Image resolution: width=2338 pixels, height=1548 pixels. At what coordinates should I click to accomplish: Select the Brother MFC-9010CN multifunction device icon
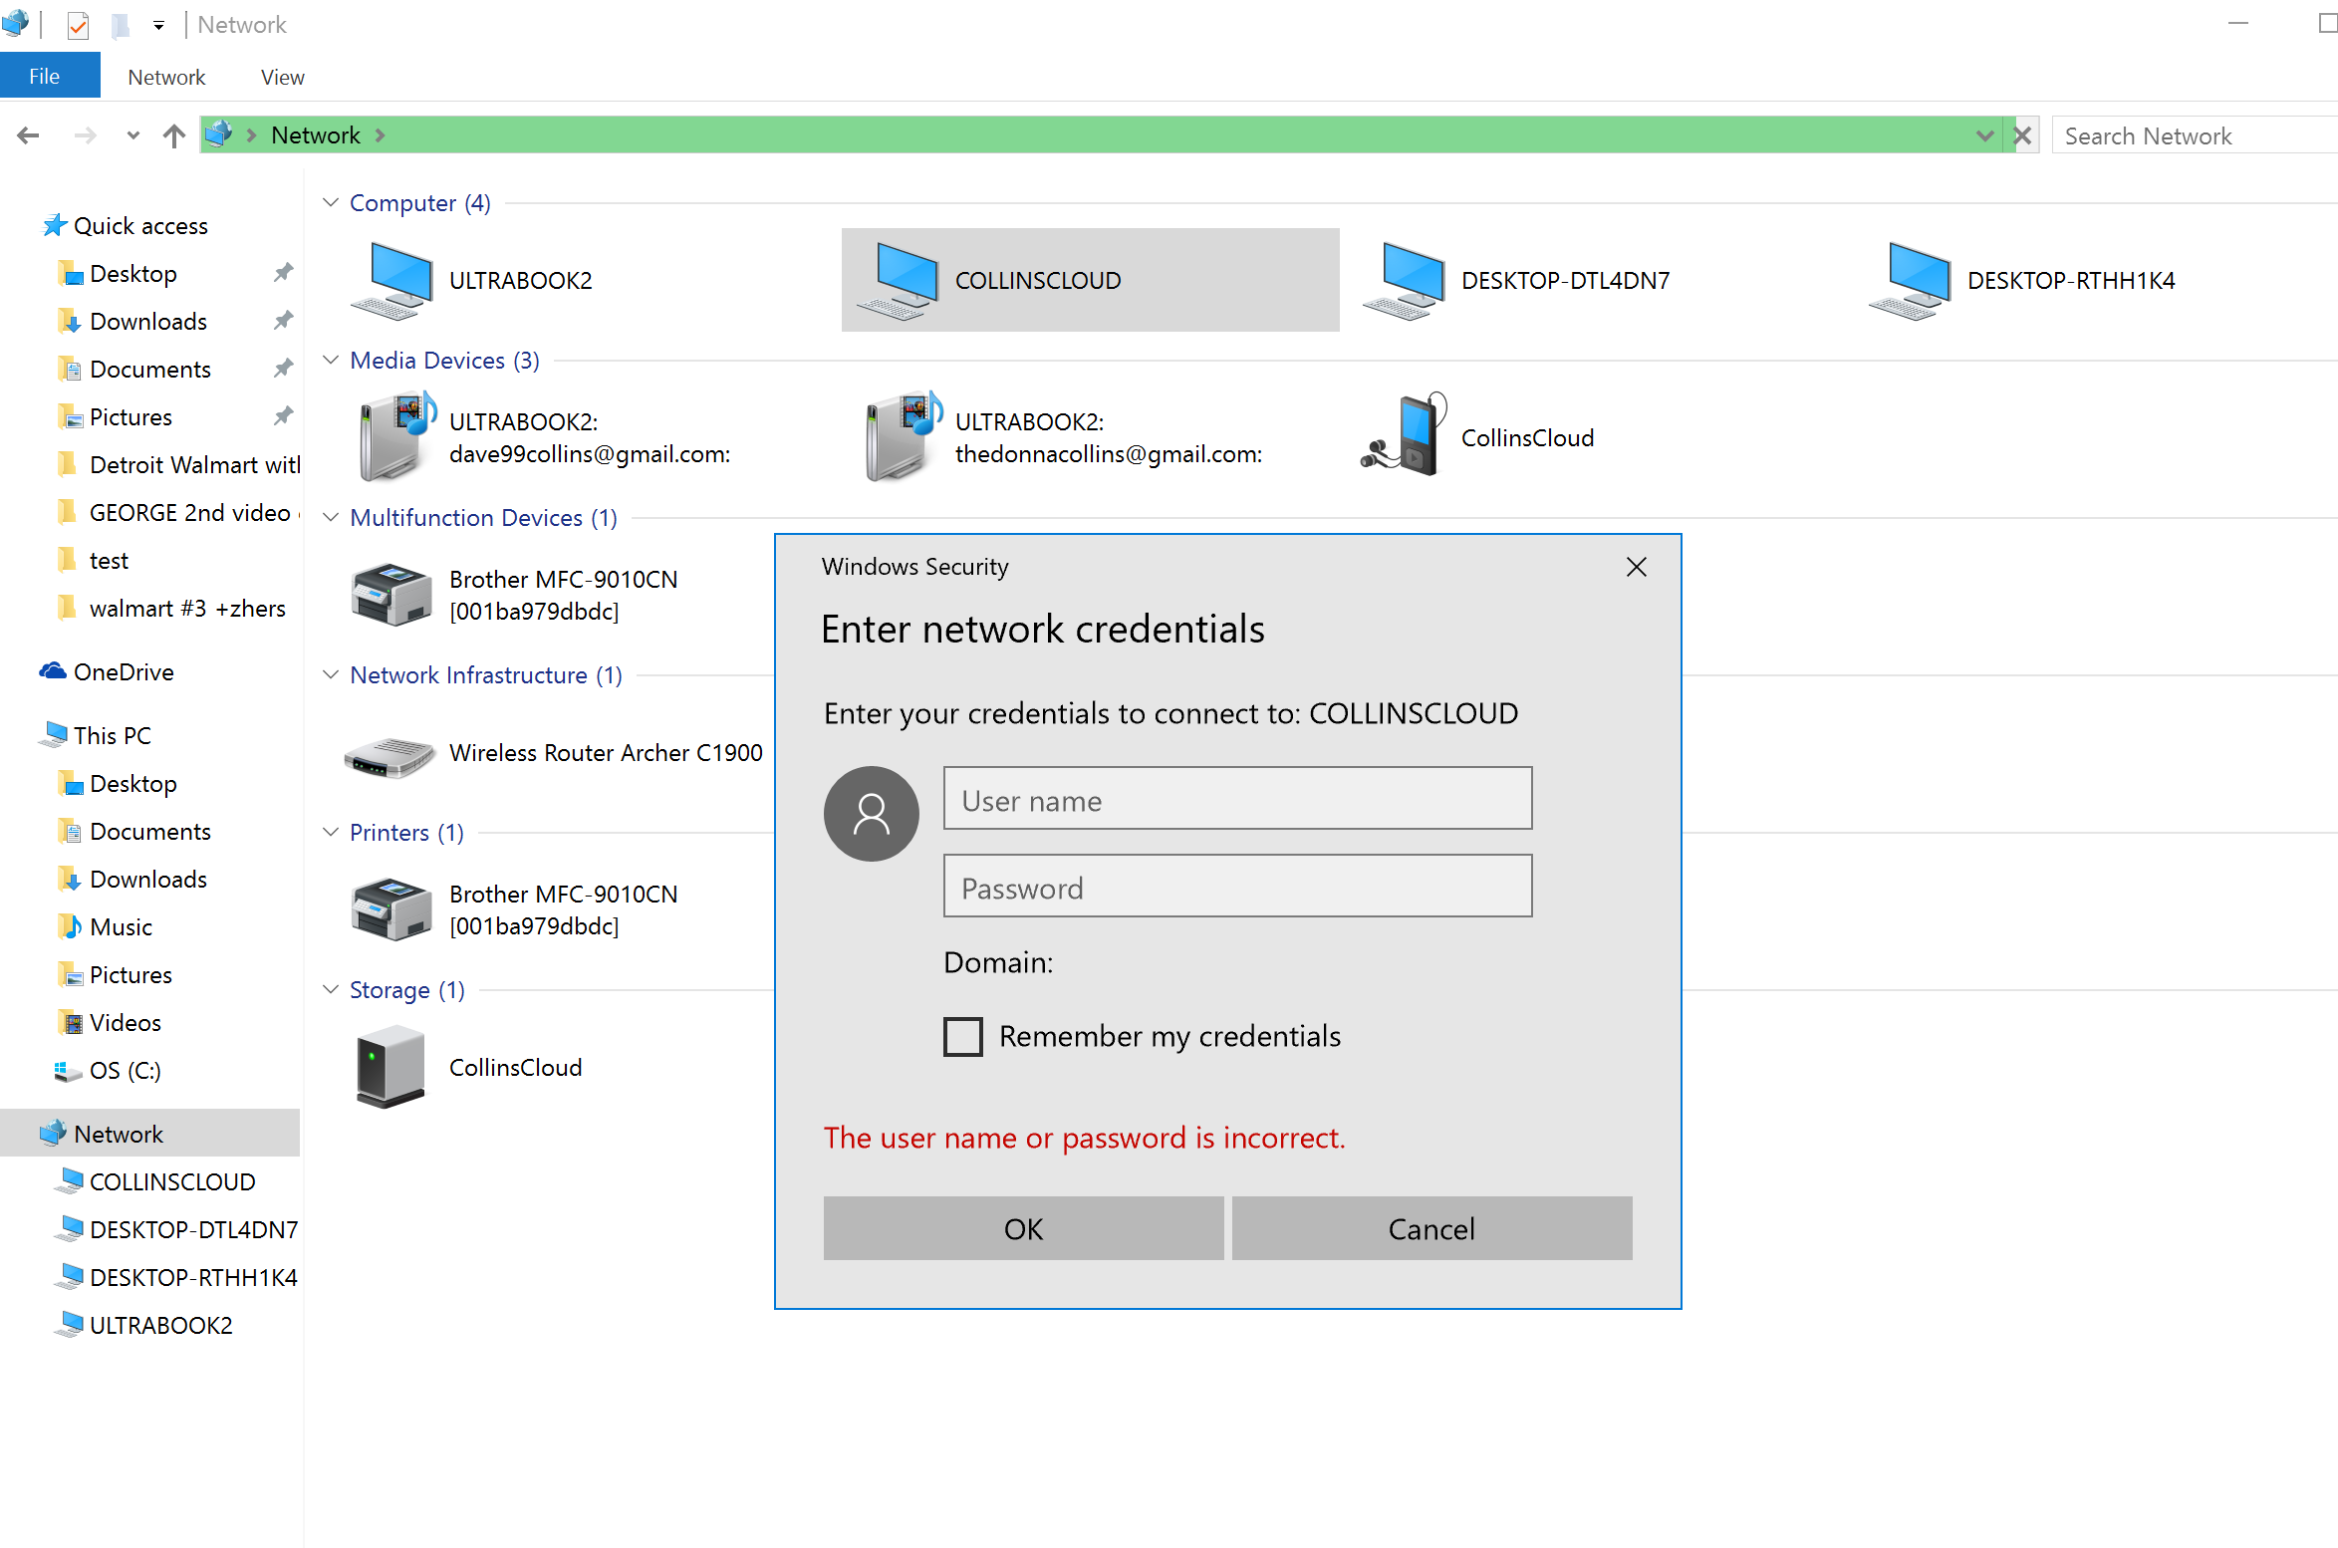(x=390, y=595)
